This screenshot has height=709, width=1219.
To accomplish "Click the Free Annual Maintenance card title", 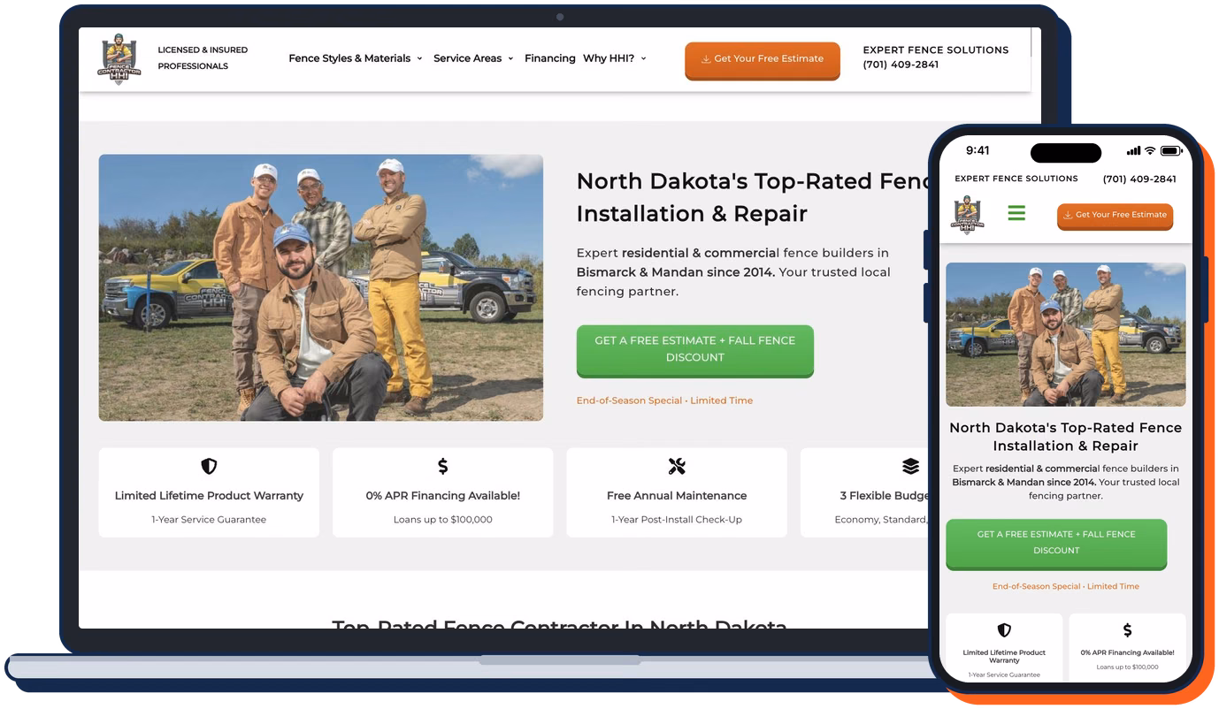I will 677,496.
